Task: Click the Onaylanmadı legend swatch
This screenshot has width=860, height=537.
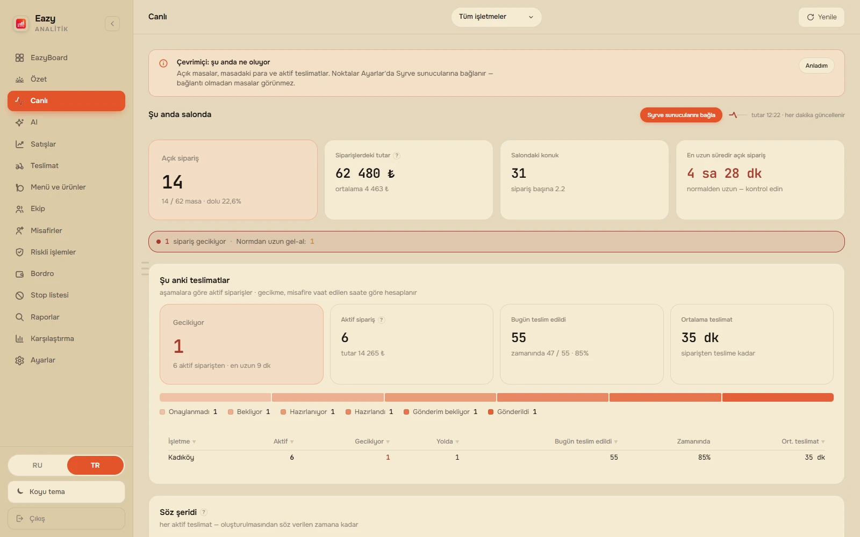Action: (162, 412)
